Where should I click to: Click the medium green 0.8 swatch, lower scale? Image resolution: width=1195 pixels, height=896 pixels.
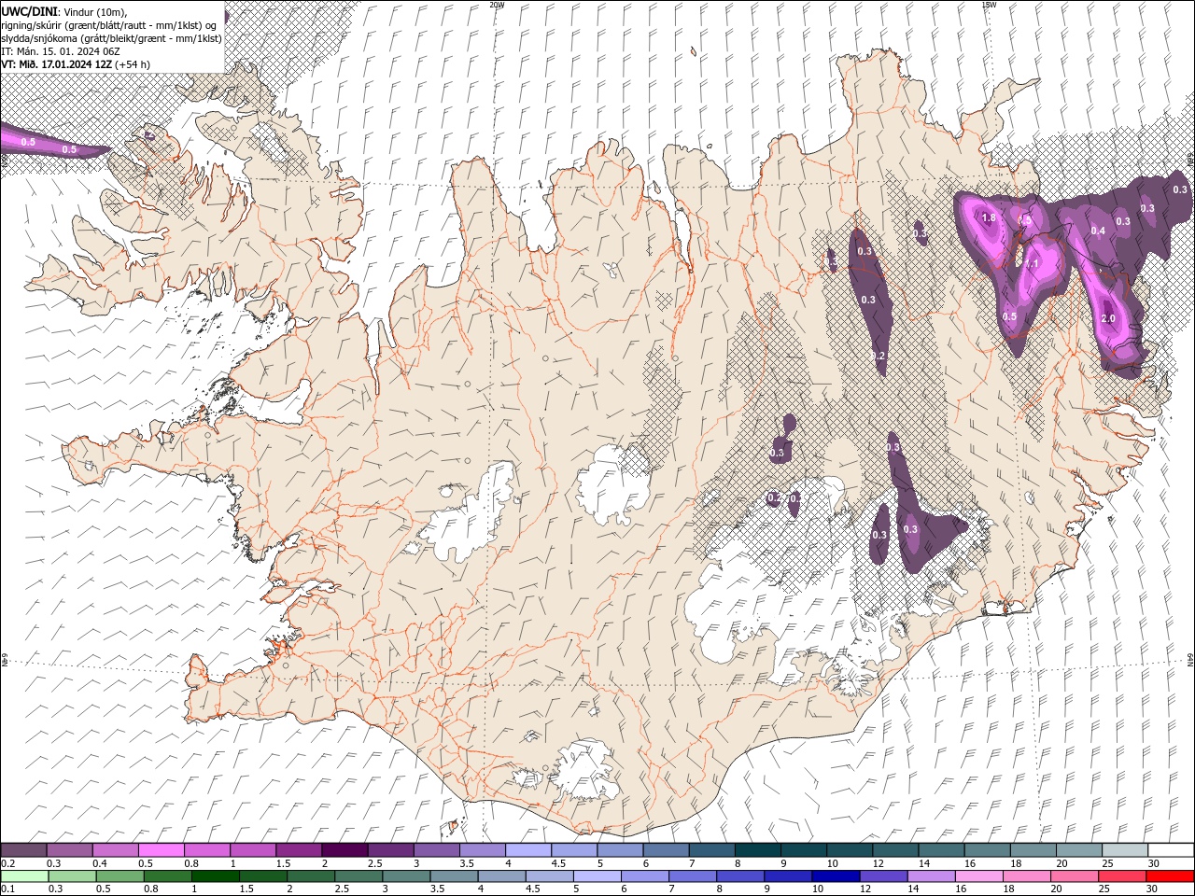[167, 876]
